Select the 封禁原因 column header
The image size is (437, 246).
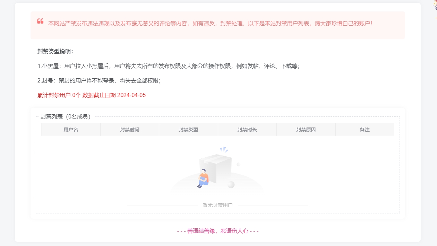[306, 129]
